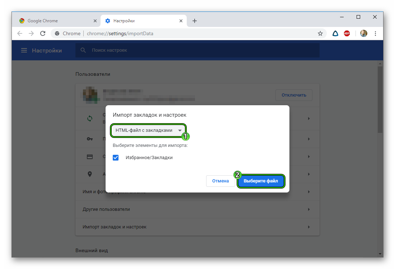
Task: Open the HTML-файл с закладками dropdown
Action: 148,130
